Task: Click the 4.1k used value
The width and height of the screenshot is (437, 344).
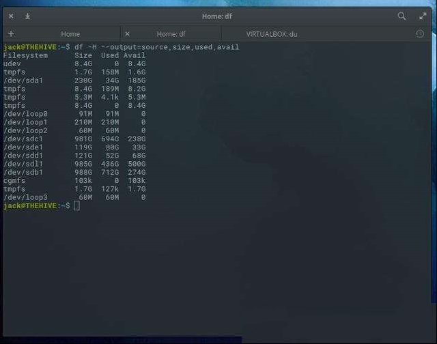Action: pyautogui.click(x=110, y=97)
